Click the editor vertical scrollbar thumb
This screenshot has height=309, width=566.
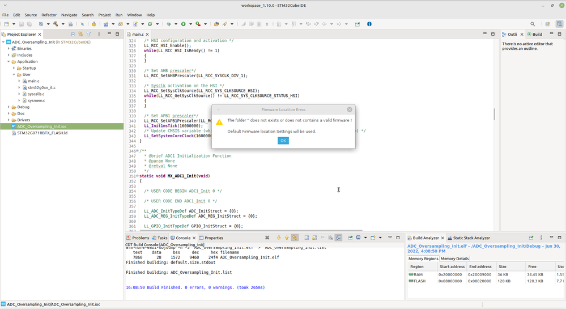[494, 114]
